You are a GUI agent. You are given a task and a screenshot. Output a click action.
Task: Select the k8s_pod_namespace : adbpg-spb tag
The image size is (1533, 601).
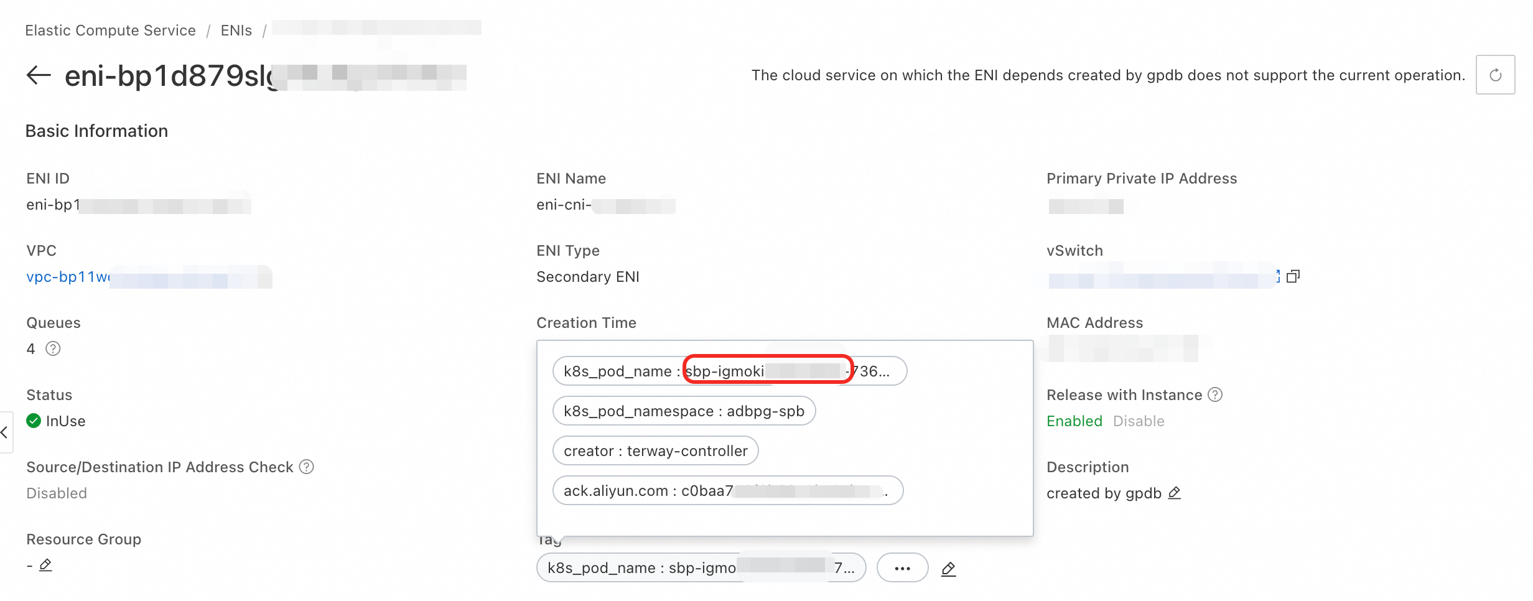point(684,411)
